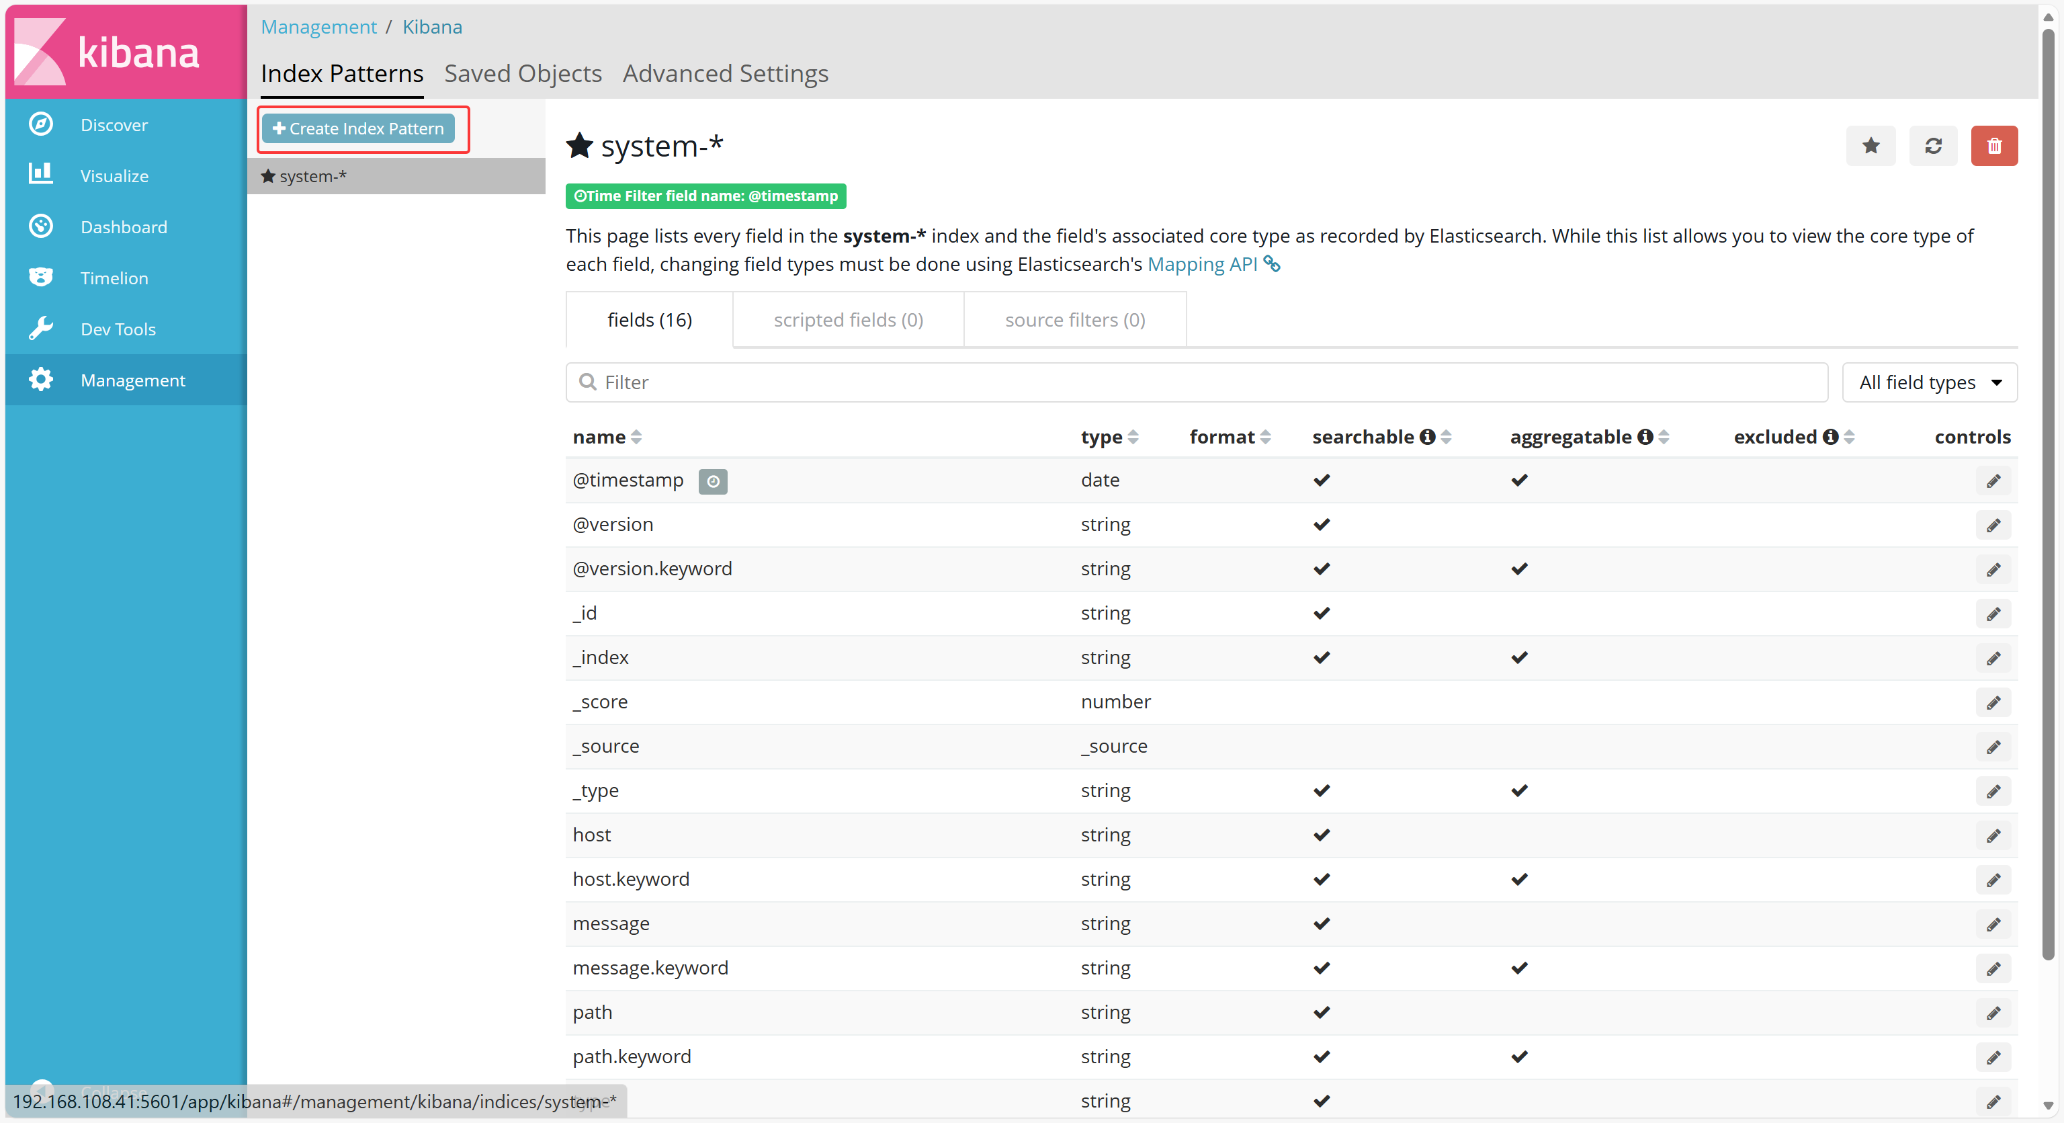Click in the Filter search field
Viewport: 2064px width, 1123px height.
(x=1197, y=382)
